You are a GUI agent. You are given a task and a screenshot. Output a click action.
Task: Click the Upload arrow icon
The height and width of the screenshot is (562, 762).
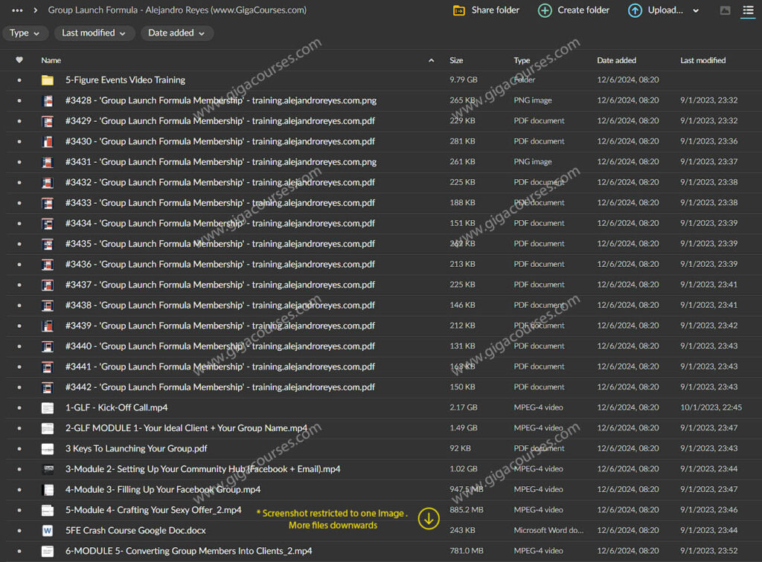[635, 10]
